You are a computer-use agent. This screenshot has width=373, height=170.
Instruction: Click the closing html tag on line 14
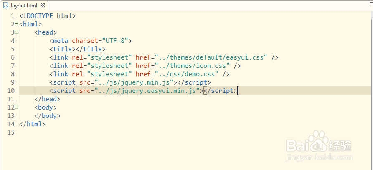point(32,124)
